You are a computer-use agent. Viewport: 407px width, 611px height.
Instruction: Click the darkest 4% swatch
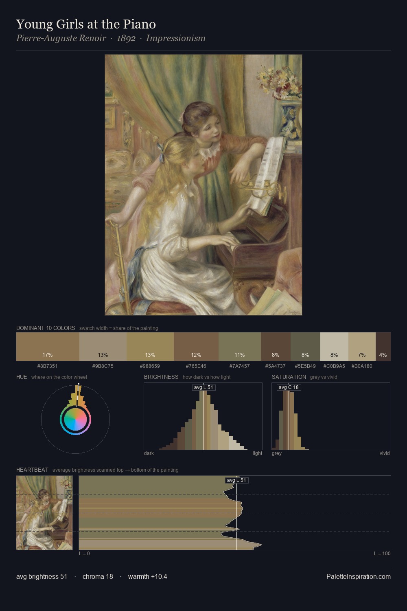coord(383,347)
